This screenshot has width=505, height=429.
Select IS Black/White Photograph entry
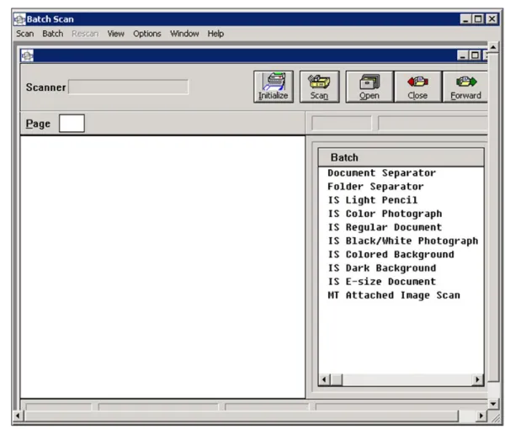click(x=403, y=241)
